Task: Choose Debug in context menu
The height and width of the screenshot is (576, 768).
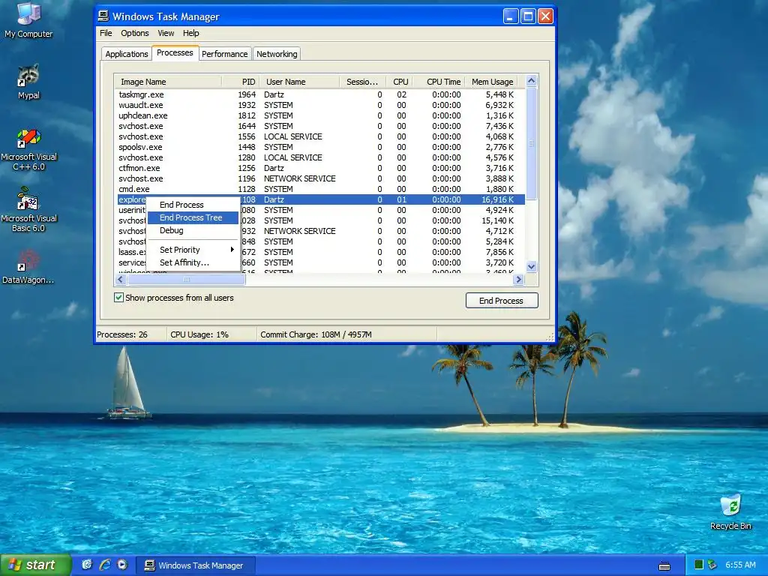Action: coord(193,230)
